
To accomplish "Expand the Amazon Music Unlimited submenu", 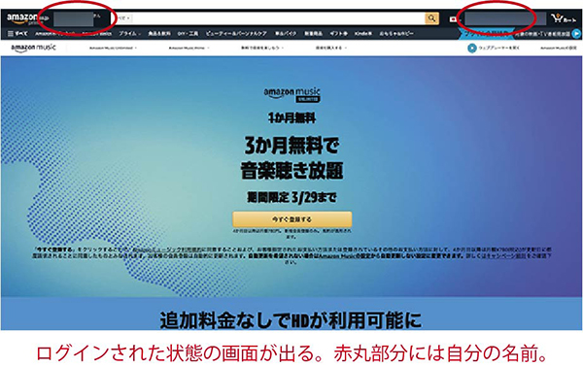I will click(x=113, y=48).
